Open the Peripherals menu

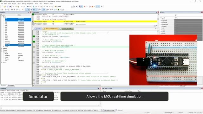30,4
